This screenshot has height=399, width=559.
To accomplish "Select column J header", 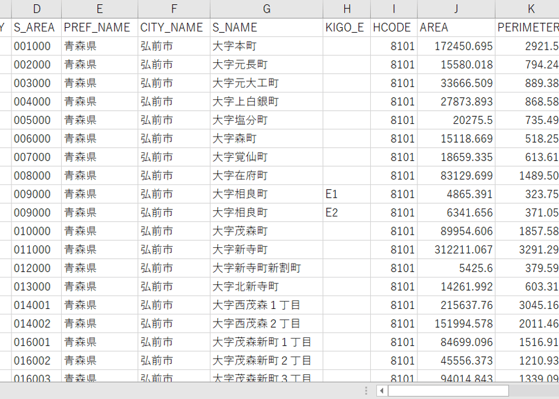I will tap(456, 9).
